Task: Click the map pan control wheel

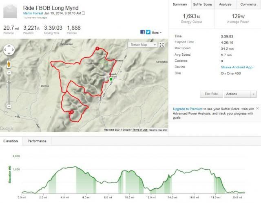Action: pyautogui.click(x=9, y=50)
